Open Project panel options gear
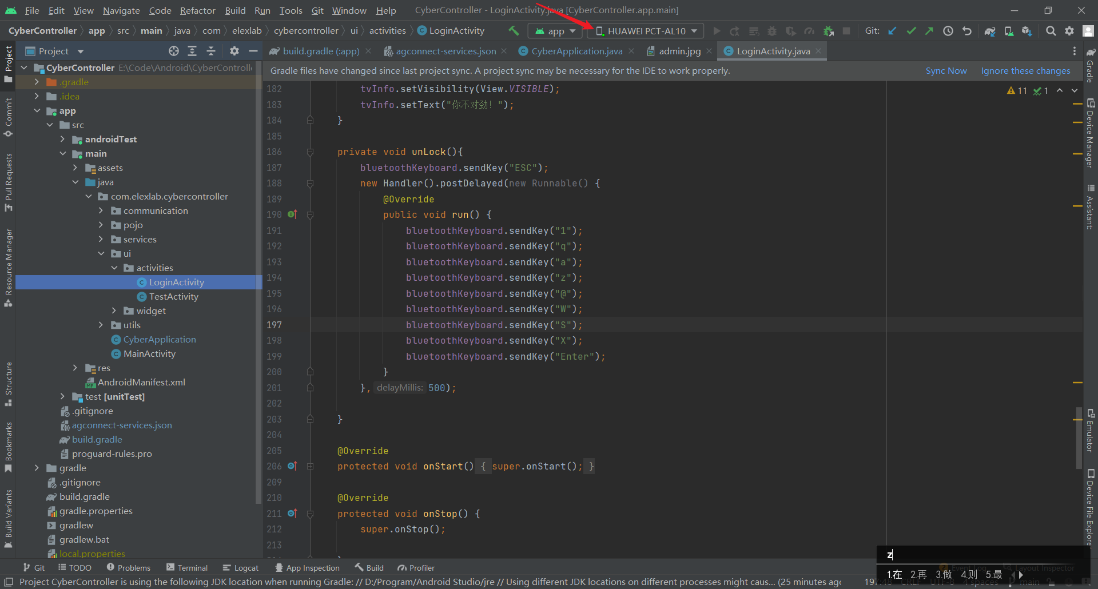This screenshot has height=589, width=1098. point(234,51)
